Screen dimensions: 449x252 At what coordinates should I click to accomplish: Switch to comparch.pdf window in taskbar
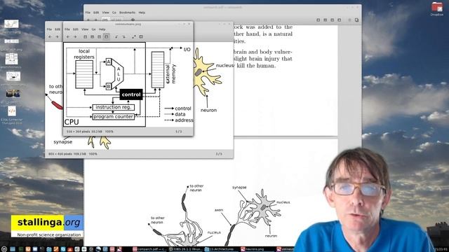149,249
